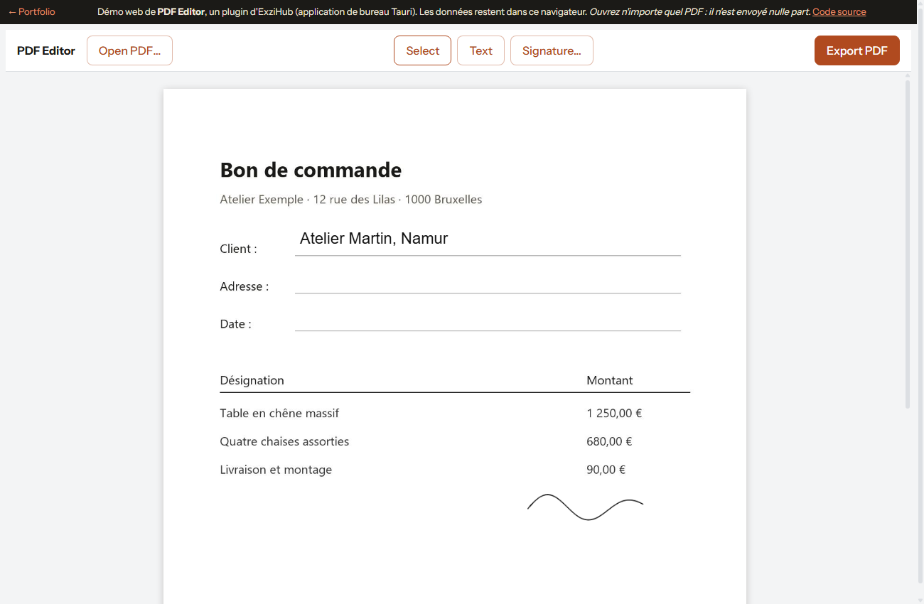Click the 'Livraison et montage' row
Screen dimensions: 924x604
coord(276,470)
